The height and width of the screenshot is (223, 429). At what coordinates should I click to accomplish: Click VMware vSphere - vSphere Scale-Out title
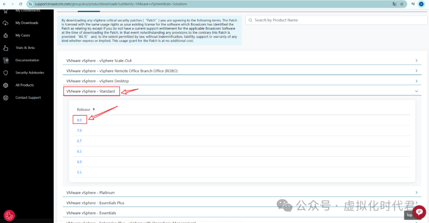[99, 61]
